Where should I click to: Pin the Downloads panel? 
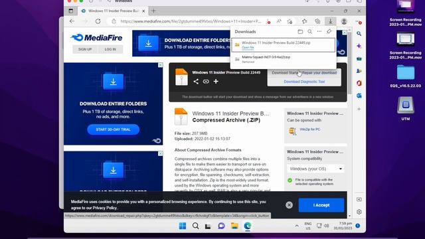[329, 31]
